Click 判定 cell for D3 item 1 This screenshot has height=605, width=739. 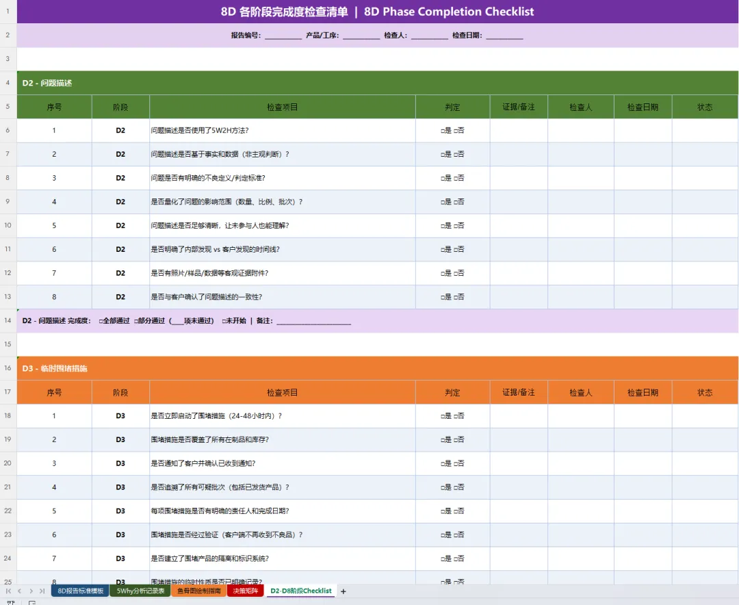coord(452,415)
